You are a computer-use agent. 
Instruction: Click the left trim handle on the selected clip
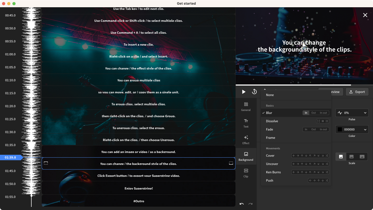[x=46, y=163]
